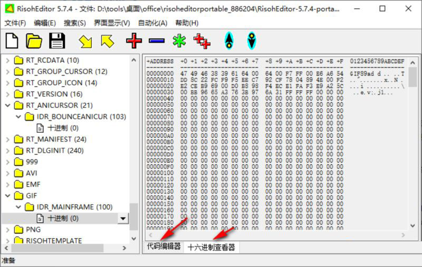Select the RT_RCDATA folder icon
Screen dimensions: 422x267
tap(18, 60)
